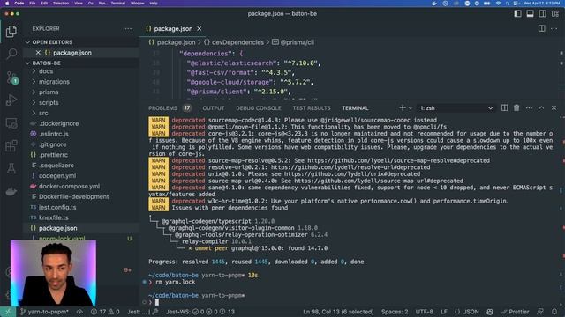Open .dockerignore file

click(59, 123)
